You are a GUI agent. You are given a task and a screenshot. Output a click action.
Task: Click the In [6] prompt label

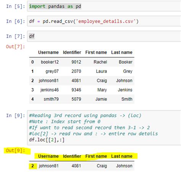16,21
